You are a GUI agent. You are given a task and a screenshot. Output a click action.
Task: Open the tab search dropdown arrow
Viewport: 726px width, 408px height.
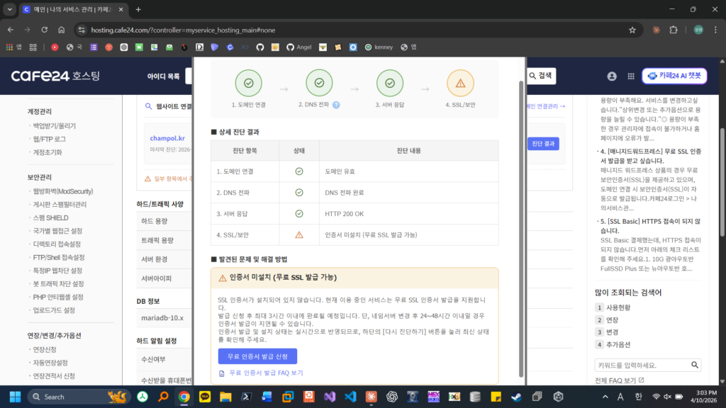point(10,9)
